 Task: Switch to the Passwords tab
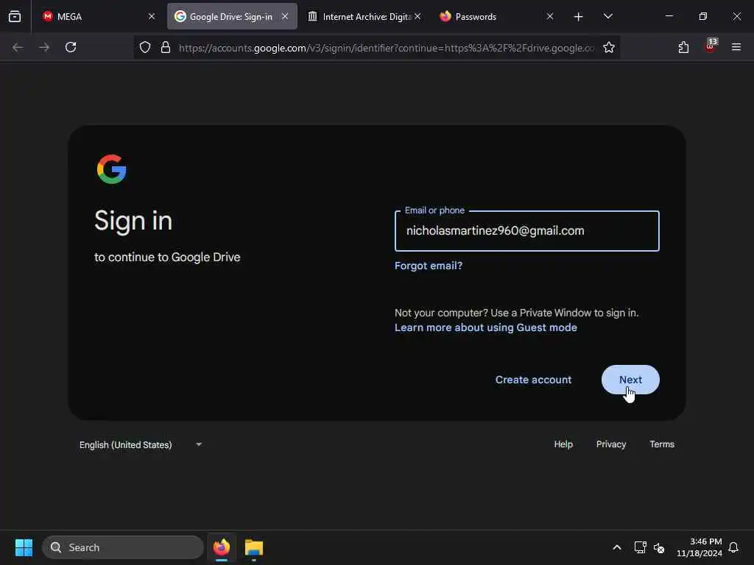pyautogui.click(x=496, y=16)
